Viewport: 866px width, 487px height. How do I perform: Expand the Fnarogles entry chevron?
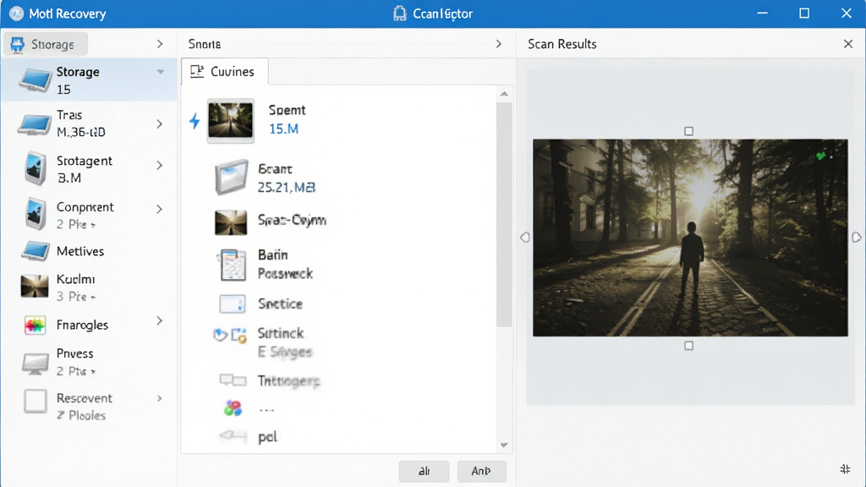160,320
